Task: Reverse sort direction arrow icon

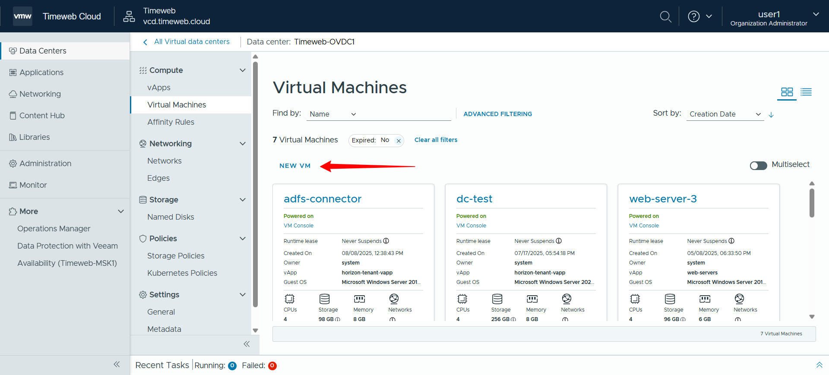Action: [771, 115]
